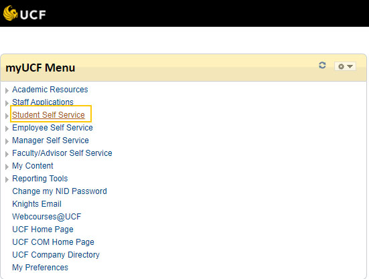Open the Reporting Tools link
Screen dimensions: 369x279
click(x=40, y=179)
